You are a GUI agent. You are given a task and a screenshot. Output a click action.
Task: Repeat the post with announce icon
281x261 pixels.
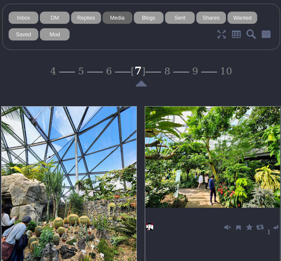(x=260, y=227)
